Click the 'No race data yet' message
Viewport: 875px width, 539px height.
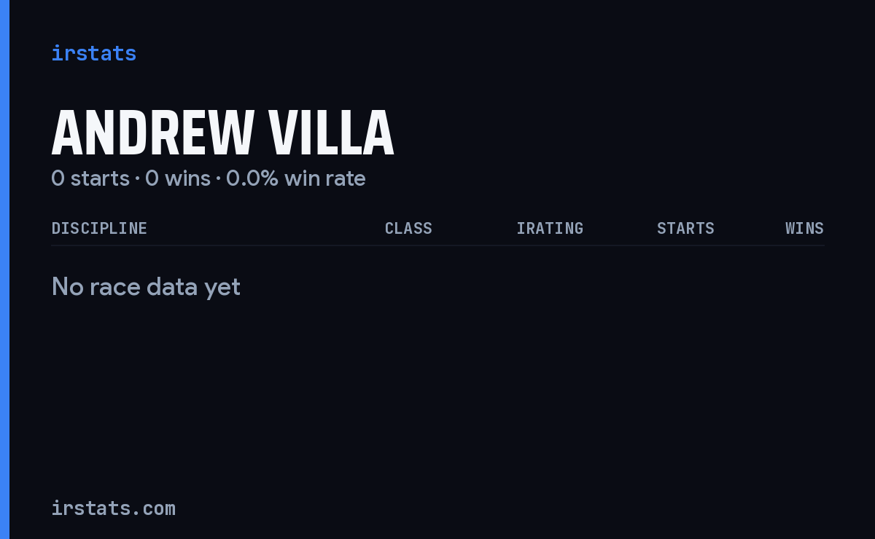(146, 287)
